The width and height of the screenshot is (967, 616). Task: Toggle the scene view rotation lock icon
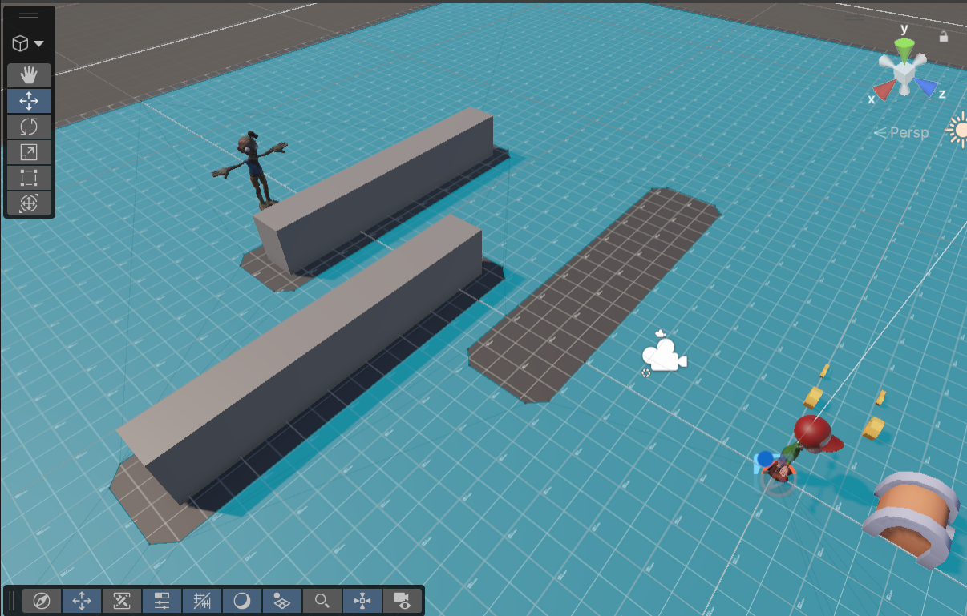pyautogui.click(x=944, y=36)
